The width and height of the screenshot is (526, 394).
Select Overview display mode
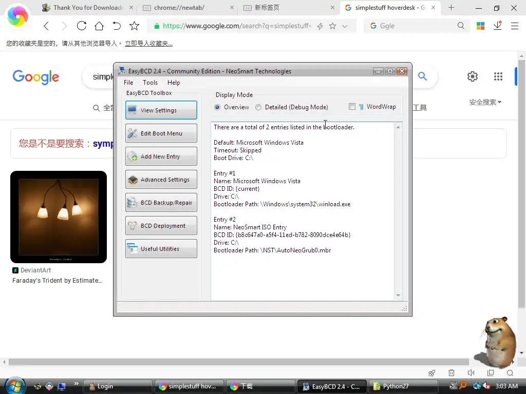(x=217, y=107)
